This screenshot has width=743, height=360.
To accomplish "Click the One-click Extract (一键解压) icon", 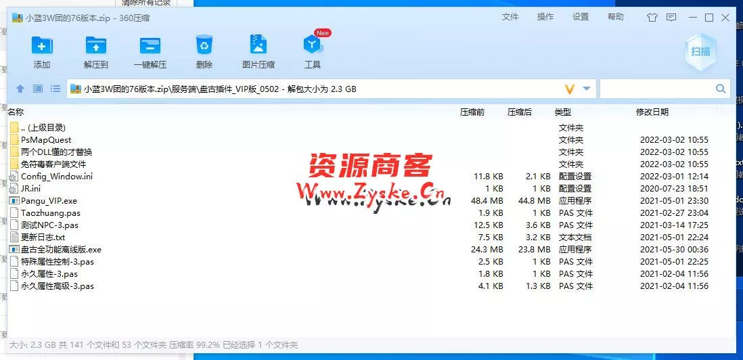I will pos(150,46).
